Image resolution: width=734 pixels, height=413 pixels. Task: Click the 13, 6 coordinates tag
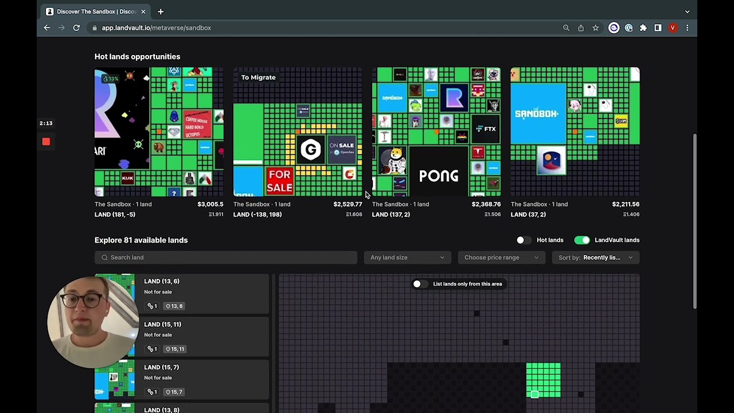pos(174,306)
